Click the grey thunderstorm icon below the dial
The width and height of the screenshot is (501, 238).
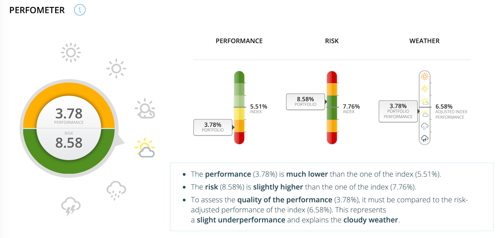point(71,206)
